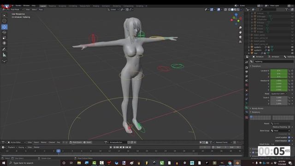Open File Explorer from the taskbar
This screenshot has height=166, width=295.
pos(79,163)
